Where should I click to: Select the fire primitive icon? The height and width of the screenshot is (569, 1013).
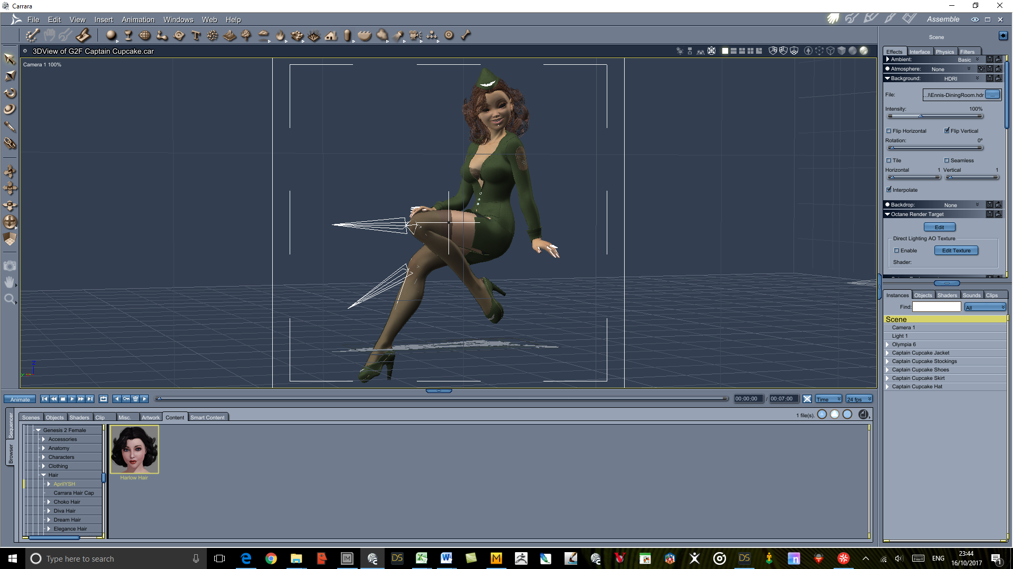[280, 35]
